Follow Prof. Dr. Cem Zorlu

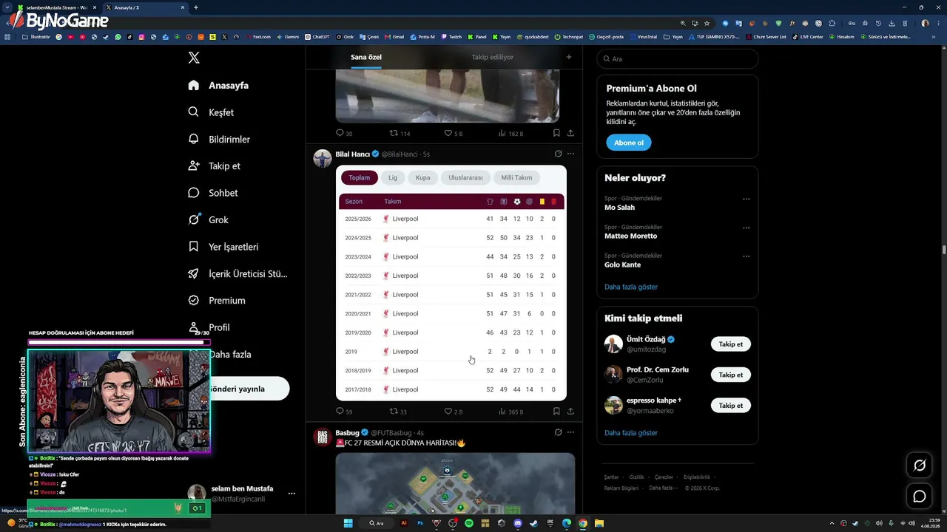[731, 375]
